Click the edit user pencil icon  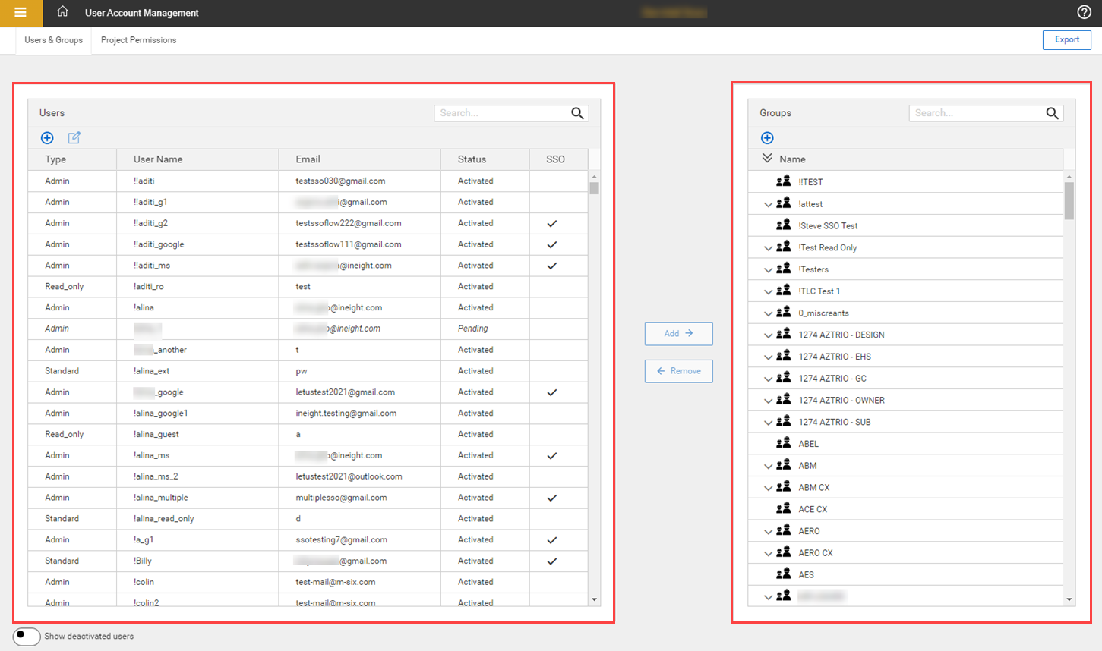74,137
